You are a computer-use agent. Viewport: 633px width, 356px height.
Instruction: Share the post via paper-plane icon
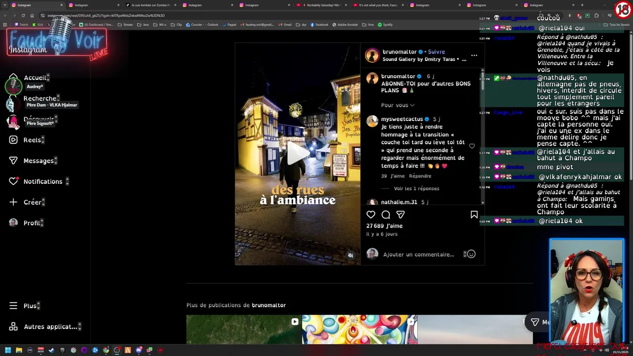point(401,215)
